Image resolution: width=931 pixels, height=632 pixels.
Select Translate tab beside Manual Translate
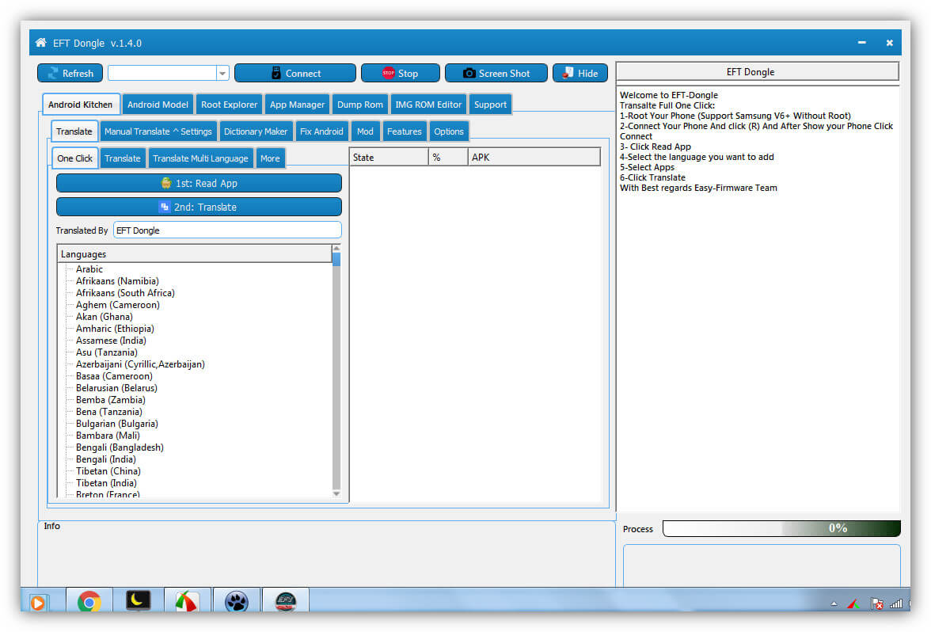click(74, 131)
